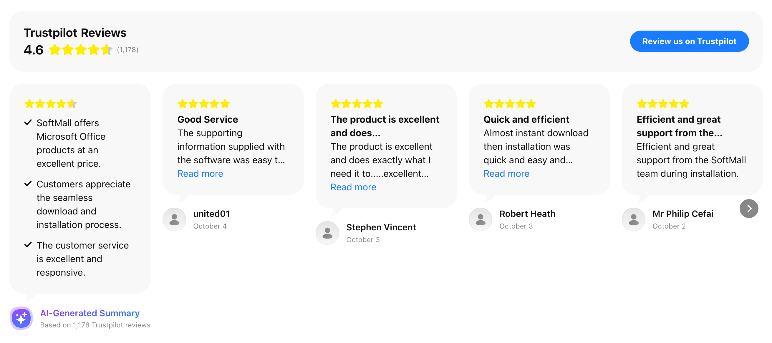The width and height of the screenshot is (772, 343).
Task: Expand the Good Service review with Read more
Action: point(200,174)
